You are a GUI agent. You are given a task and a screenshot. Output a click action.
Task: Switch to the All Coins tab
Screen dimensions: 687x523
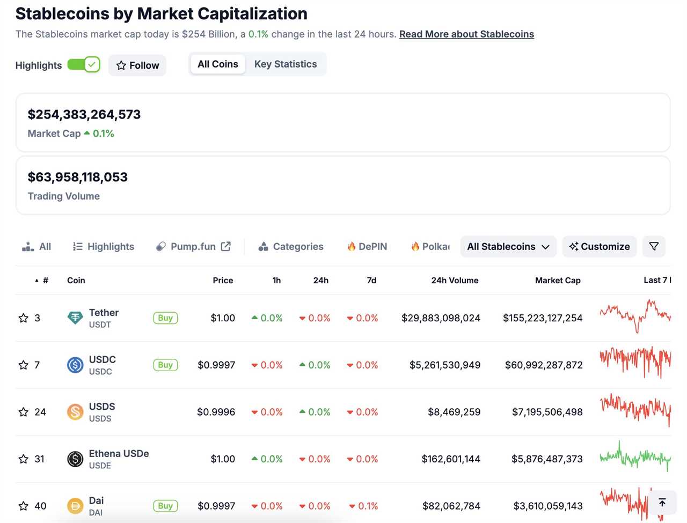click(218, 64)
